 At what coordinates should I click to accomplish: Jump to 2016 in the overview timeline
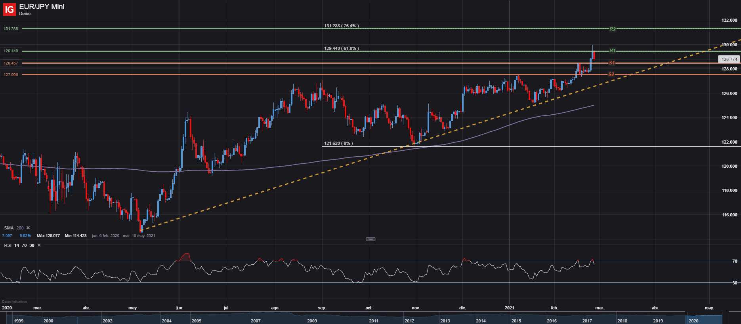[x=552, y=321]
